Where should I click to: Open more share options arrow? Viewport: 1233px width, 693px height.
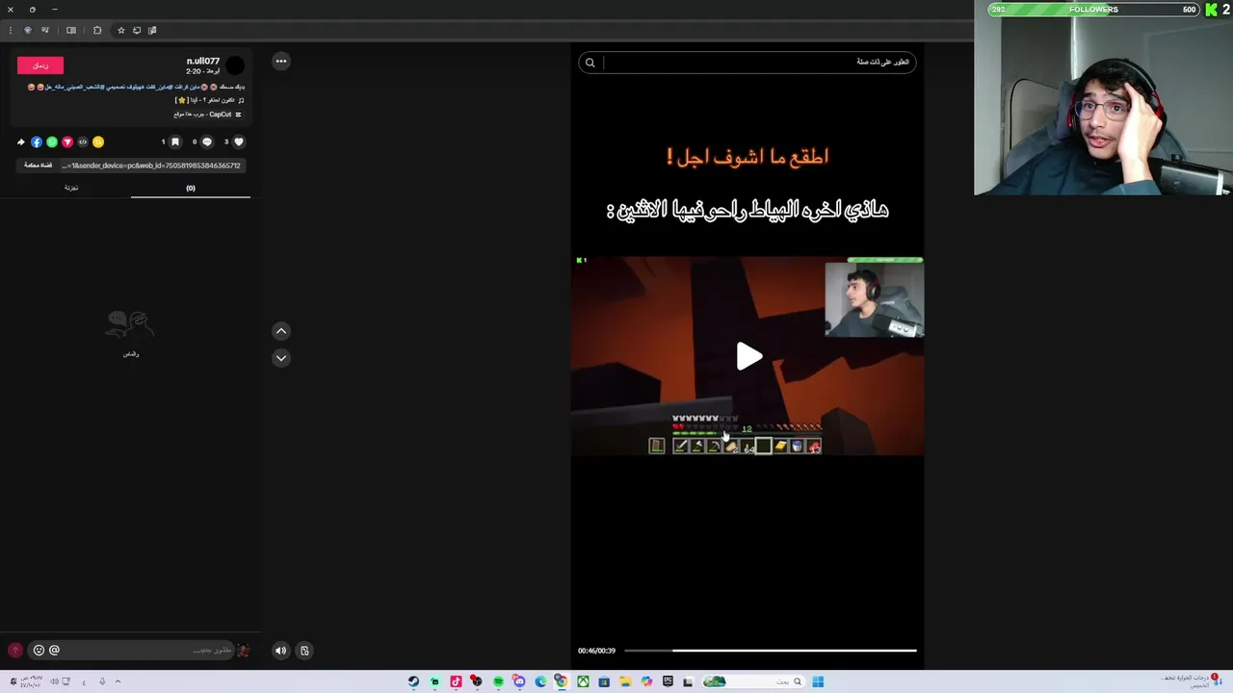[21, 141]
